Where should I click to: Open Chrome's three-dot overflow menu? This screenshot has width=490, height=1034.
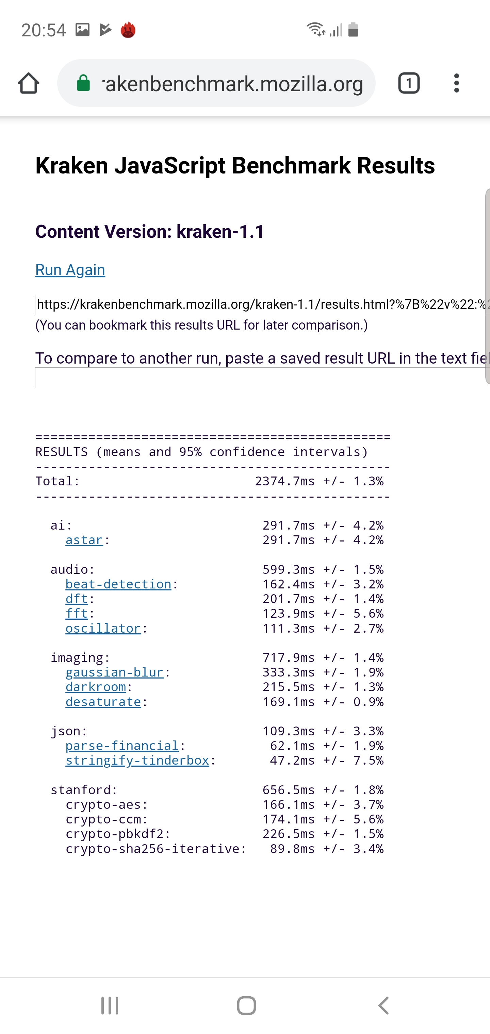click(x=456, y=83)
